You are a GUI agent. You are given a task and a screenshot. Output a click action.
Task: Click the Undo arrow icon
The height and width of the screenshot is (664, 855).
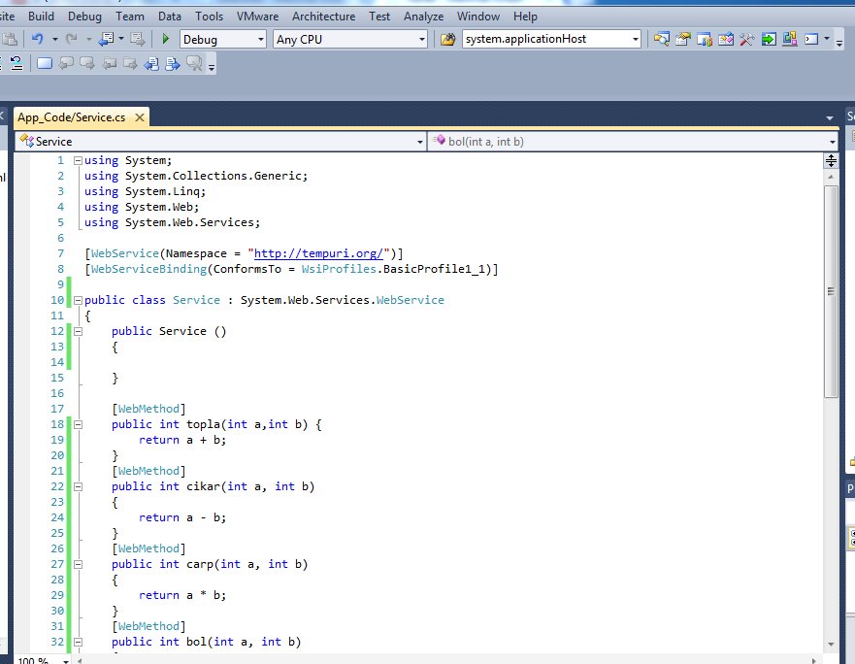click(37, 40)
